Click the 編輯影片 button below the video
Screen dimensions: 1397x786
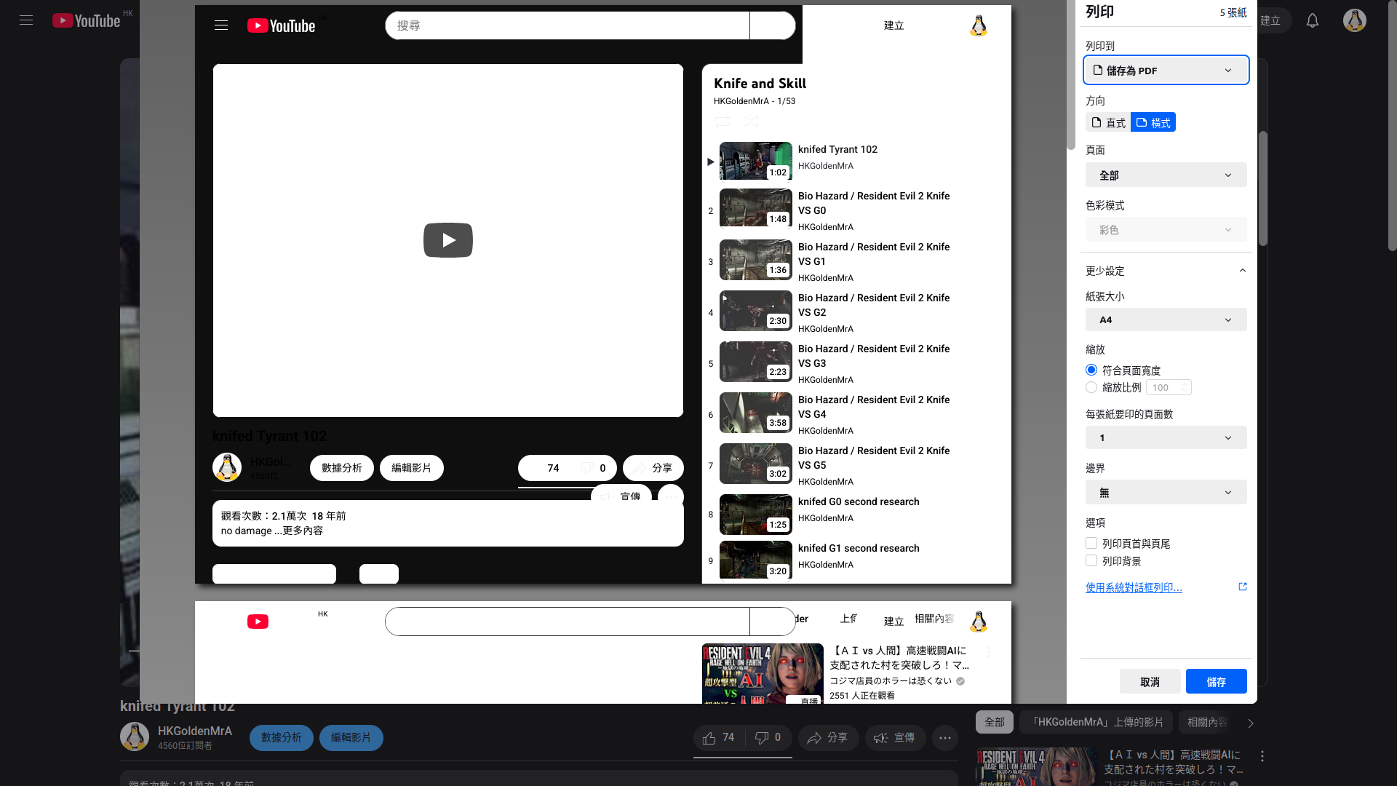[x=351, y=738]
